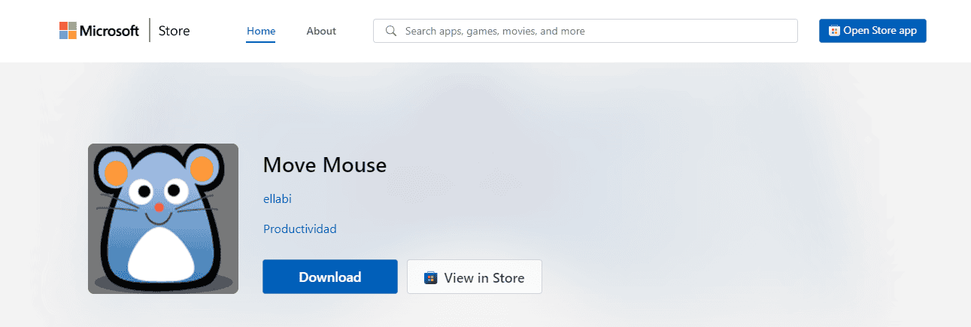This screenshot has width=971, height=327.
Task: Click the Microsoft logo
Action: [99, 31]
